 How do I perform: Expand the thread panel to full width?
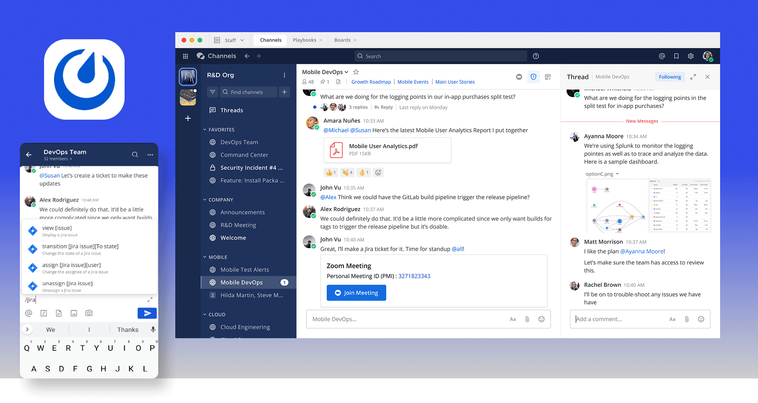[x=693, y=77]
